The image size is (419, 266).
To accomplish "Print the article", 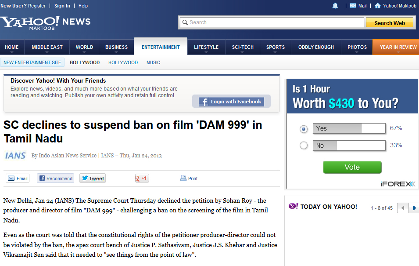I will click(x=189, y=179).
